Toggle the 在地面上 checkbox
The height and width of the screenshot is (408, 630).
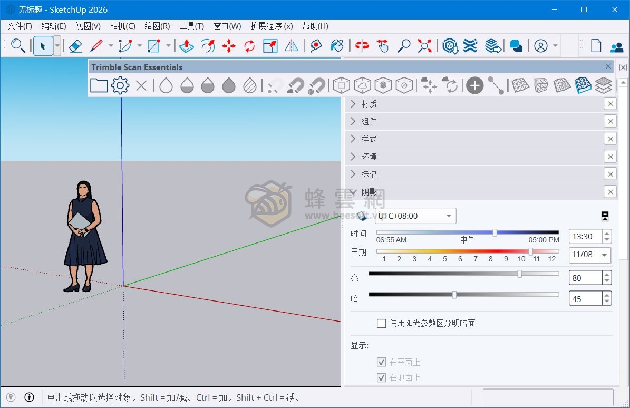pyautogui.click(x=381, y=377)
